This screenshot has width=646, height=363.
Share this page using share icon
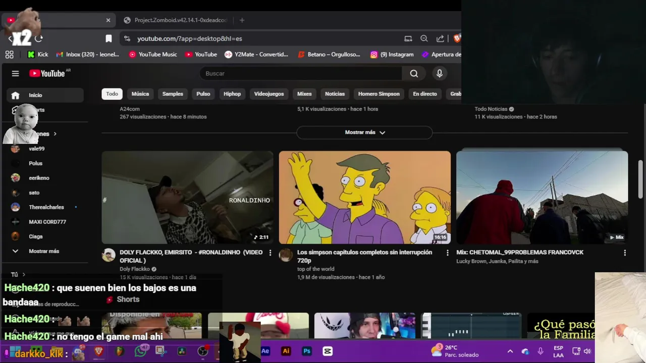pyautogui.click(x=440, y=38)
